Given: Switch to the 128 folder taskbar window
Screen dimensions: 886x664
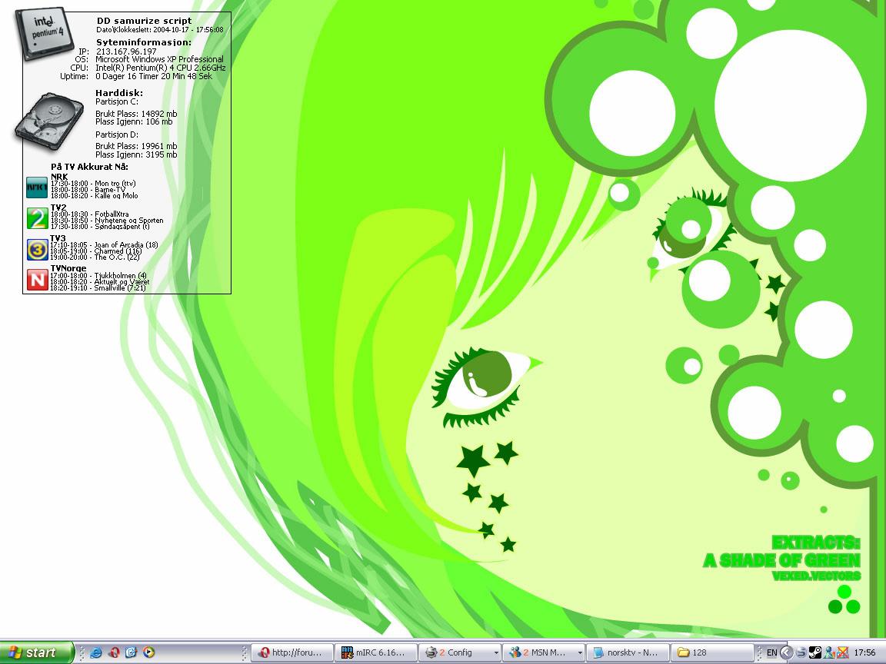Looking at the screenshot, I should 712,652.
